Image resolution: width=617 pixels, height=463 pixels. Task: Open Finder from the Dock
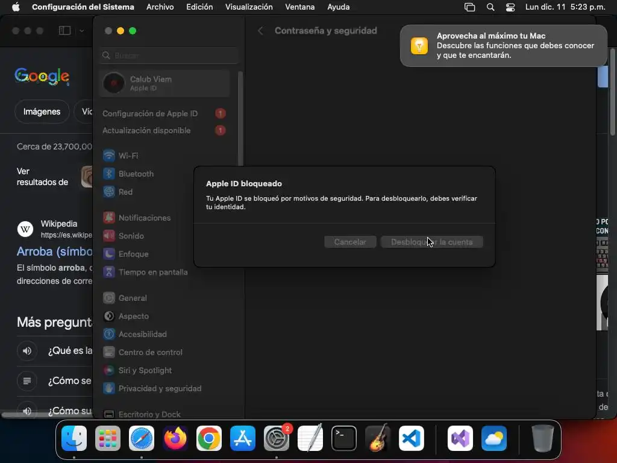74,438
